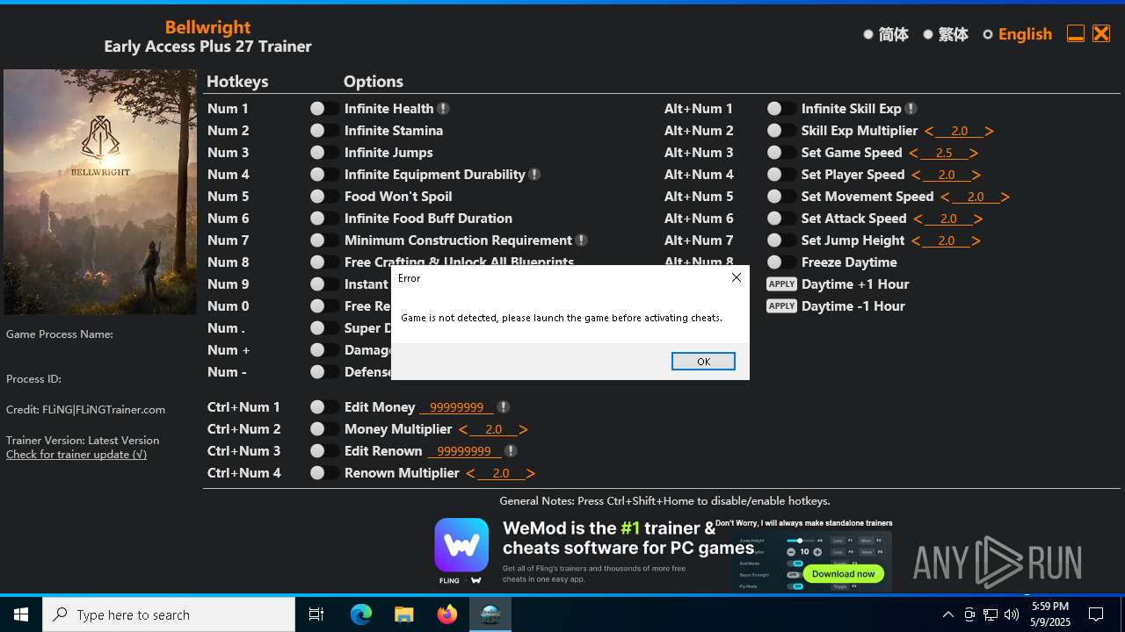Open the Windows Start menu

tap(21, 614)
